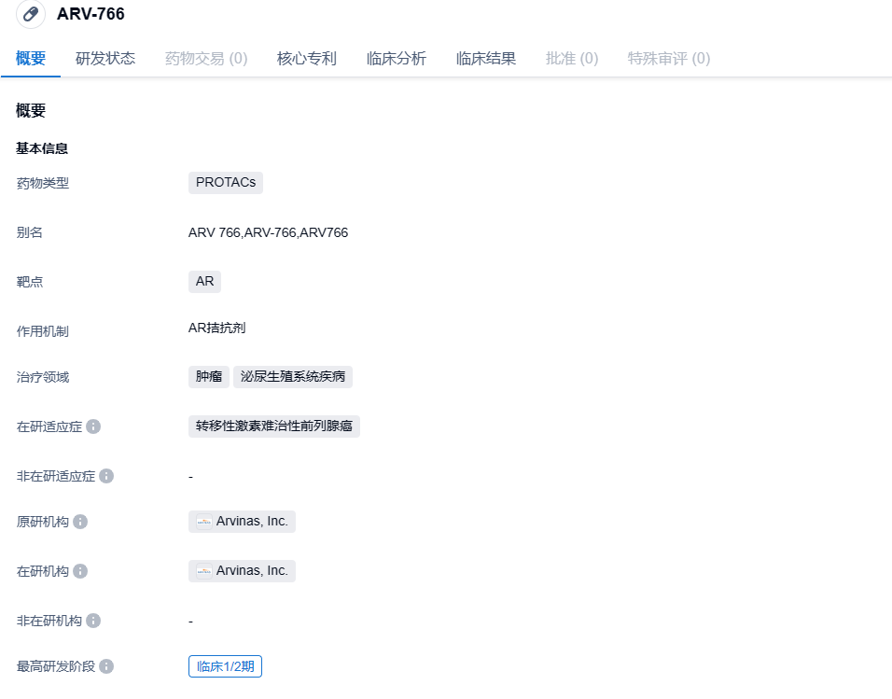This screenshot has width=892, height=699.
Task: Select the 概要 tab
Action: (31, 59)
